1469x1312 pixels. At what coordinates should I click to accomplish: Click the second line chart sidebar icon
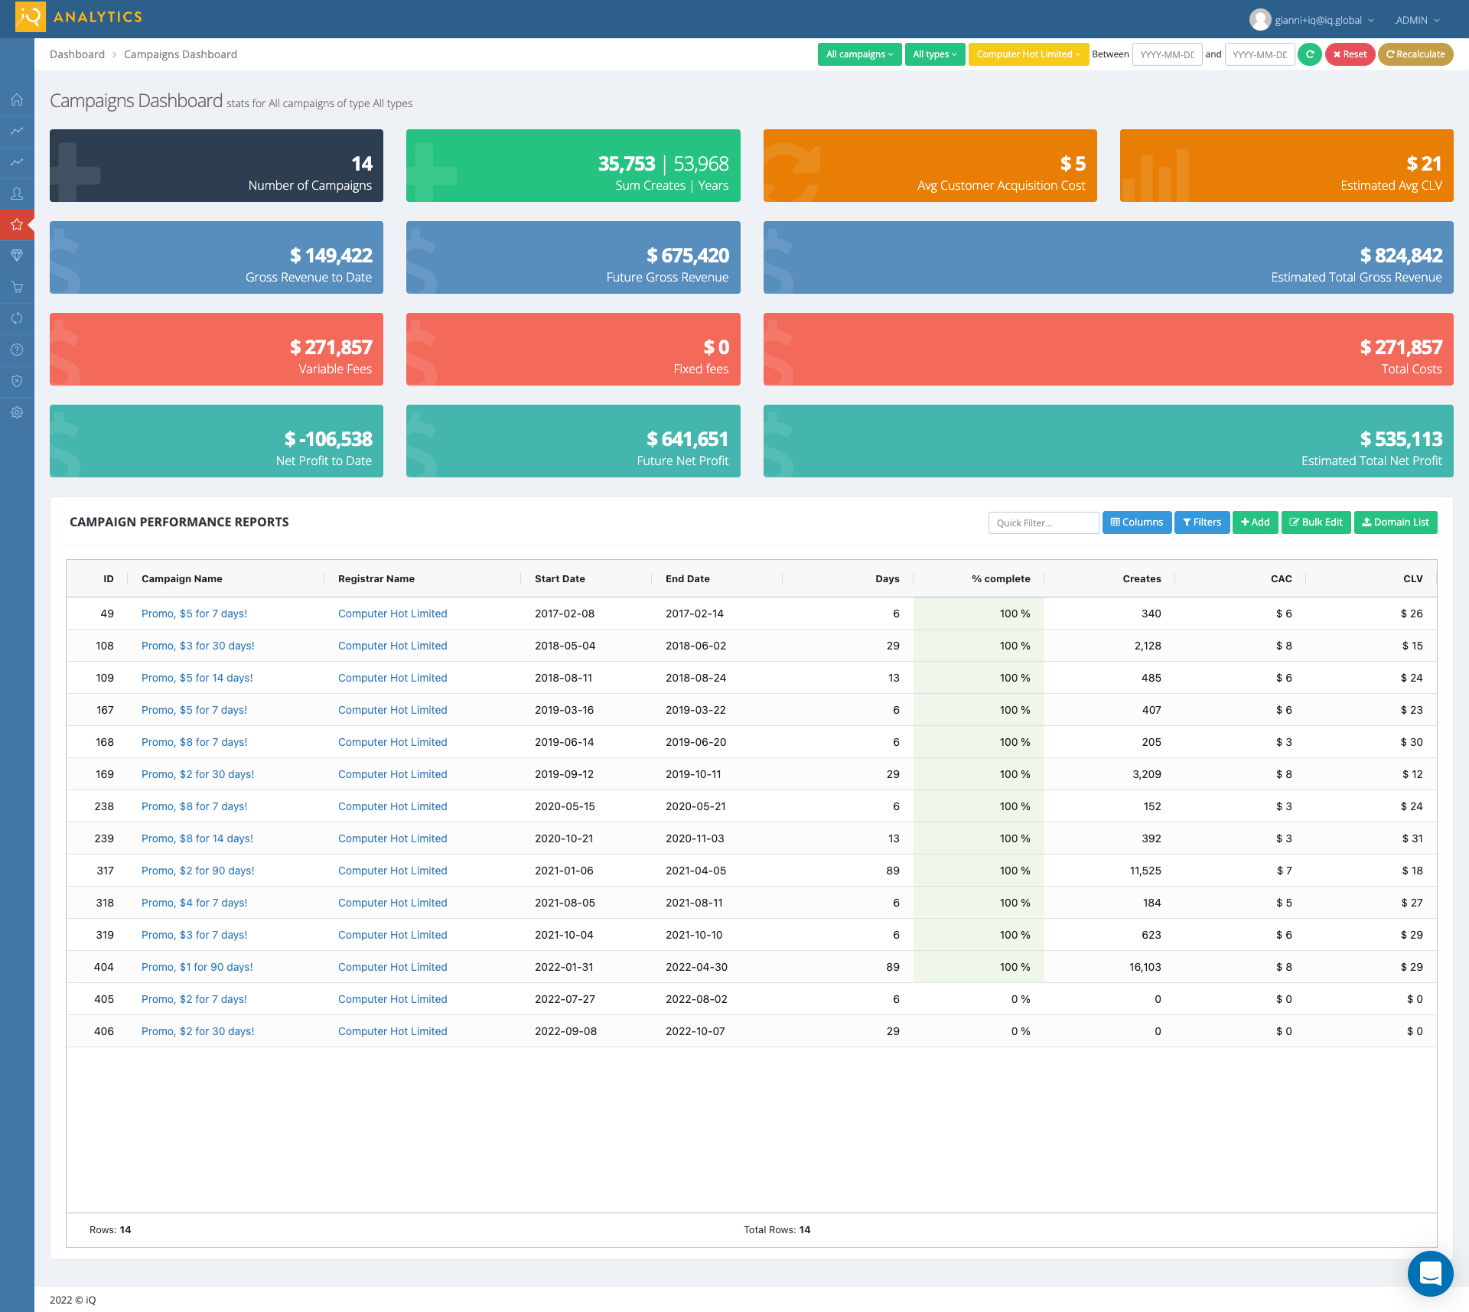tap(17, 162)
